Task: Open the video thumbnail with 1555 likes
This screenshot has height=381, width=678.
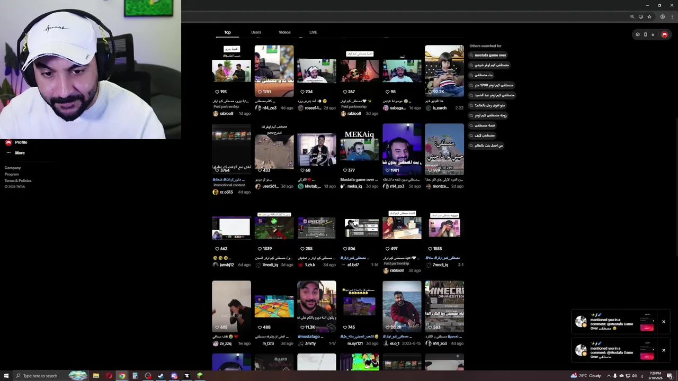Action: coord(444,228)
